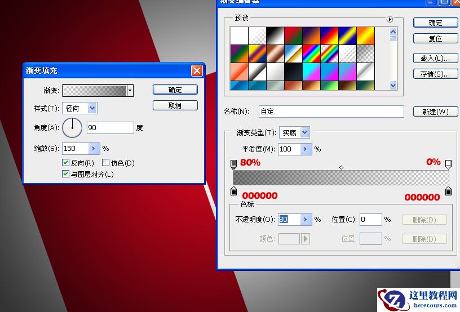Click right opacity stop marked 0%
Image resolution: width=460 pixels, height=312 pixels.
tap(448, 164)
